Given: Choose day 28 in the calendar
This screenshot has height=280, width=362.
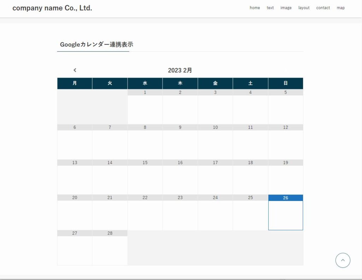Looking at the screenshot, I should pyautogui.click(x=110, y=248).
